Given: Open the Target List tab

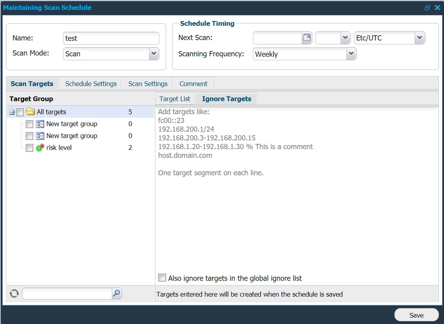Looking at the screenshot, I should pyautogui.click(x=174, y=99).
